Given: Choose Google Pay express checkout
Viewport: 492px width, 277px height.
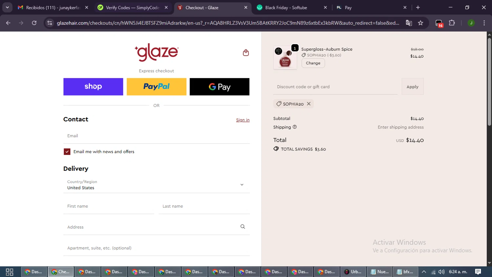Looking at the screenshot, I should [x=219, y=87].
